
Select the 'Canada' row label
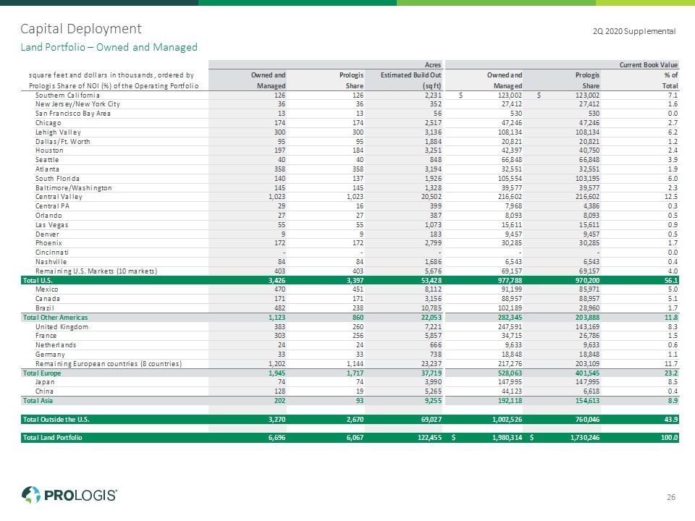coord(48,299)
